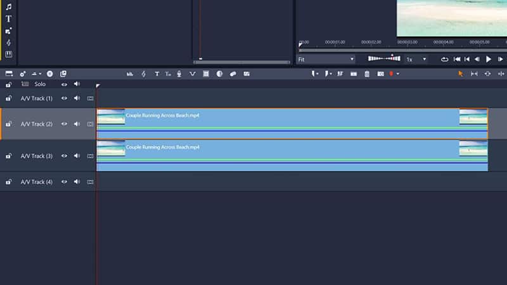Screen dimensions: 507x285
Task: Toggle speaker icon in Solo header row
Action: (77, 84)
